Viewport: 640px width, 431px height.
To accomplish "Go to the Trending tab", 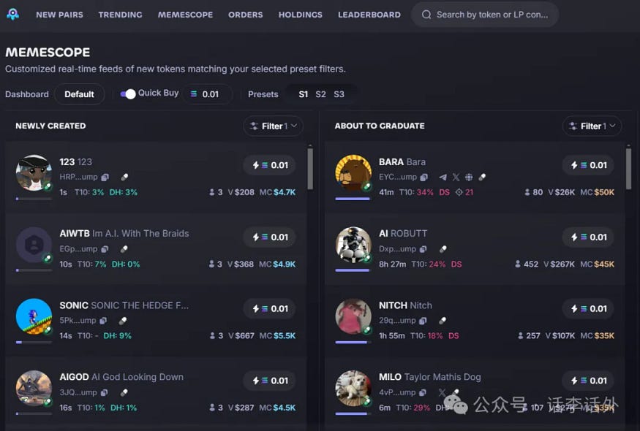I will click(121, 15).
